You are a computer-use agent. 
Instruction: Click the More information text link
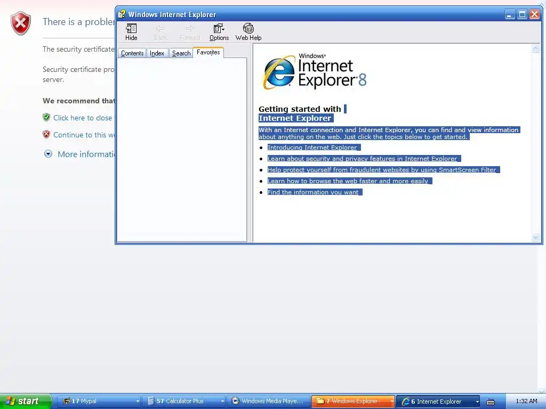click(86, 154)
